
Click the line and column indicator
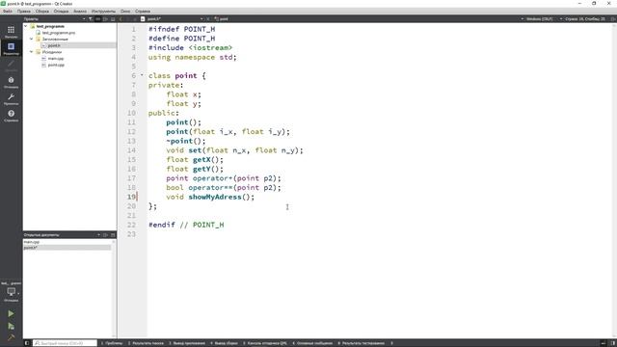click(x=585, y=19)
